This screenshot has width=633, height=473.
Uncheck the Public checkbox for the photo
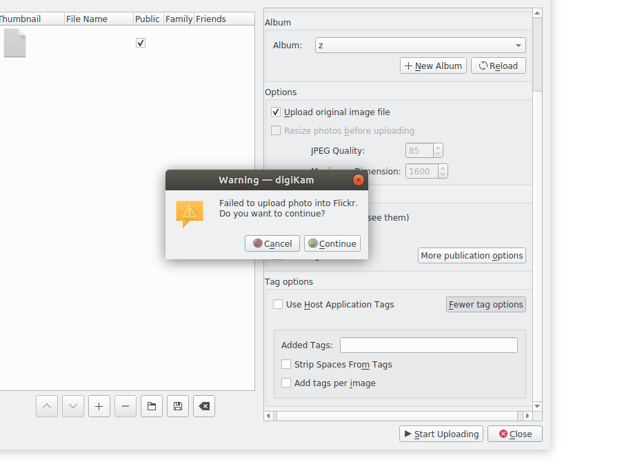(141, 43)
